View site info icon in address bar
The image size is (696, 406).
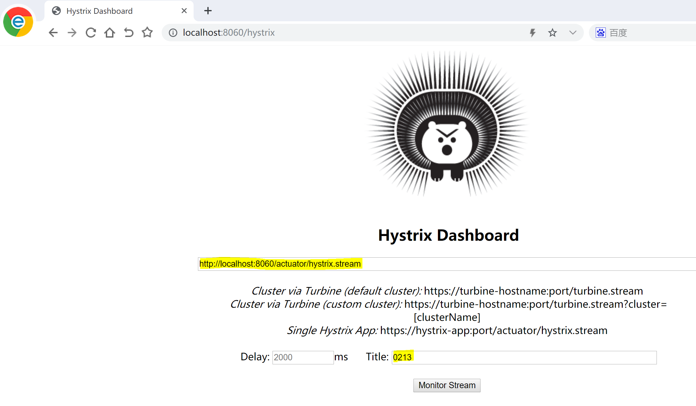click(x=173, y=33)
